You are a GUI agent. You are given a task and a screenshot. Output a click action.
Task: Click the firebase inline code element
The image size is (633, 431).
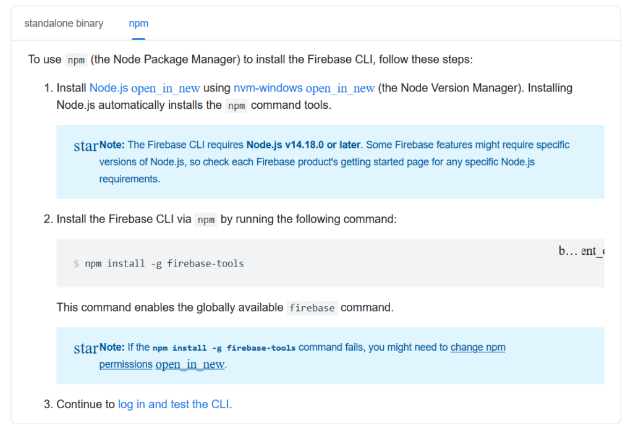tap(312, 307)
